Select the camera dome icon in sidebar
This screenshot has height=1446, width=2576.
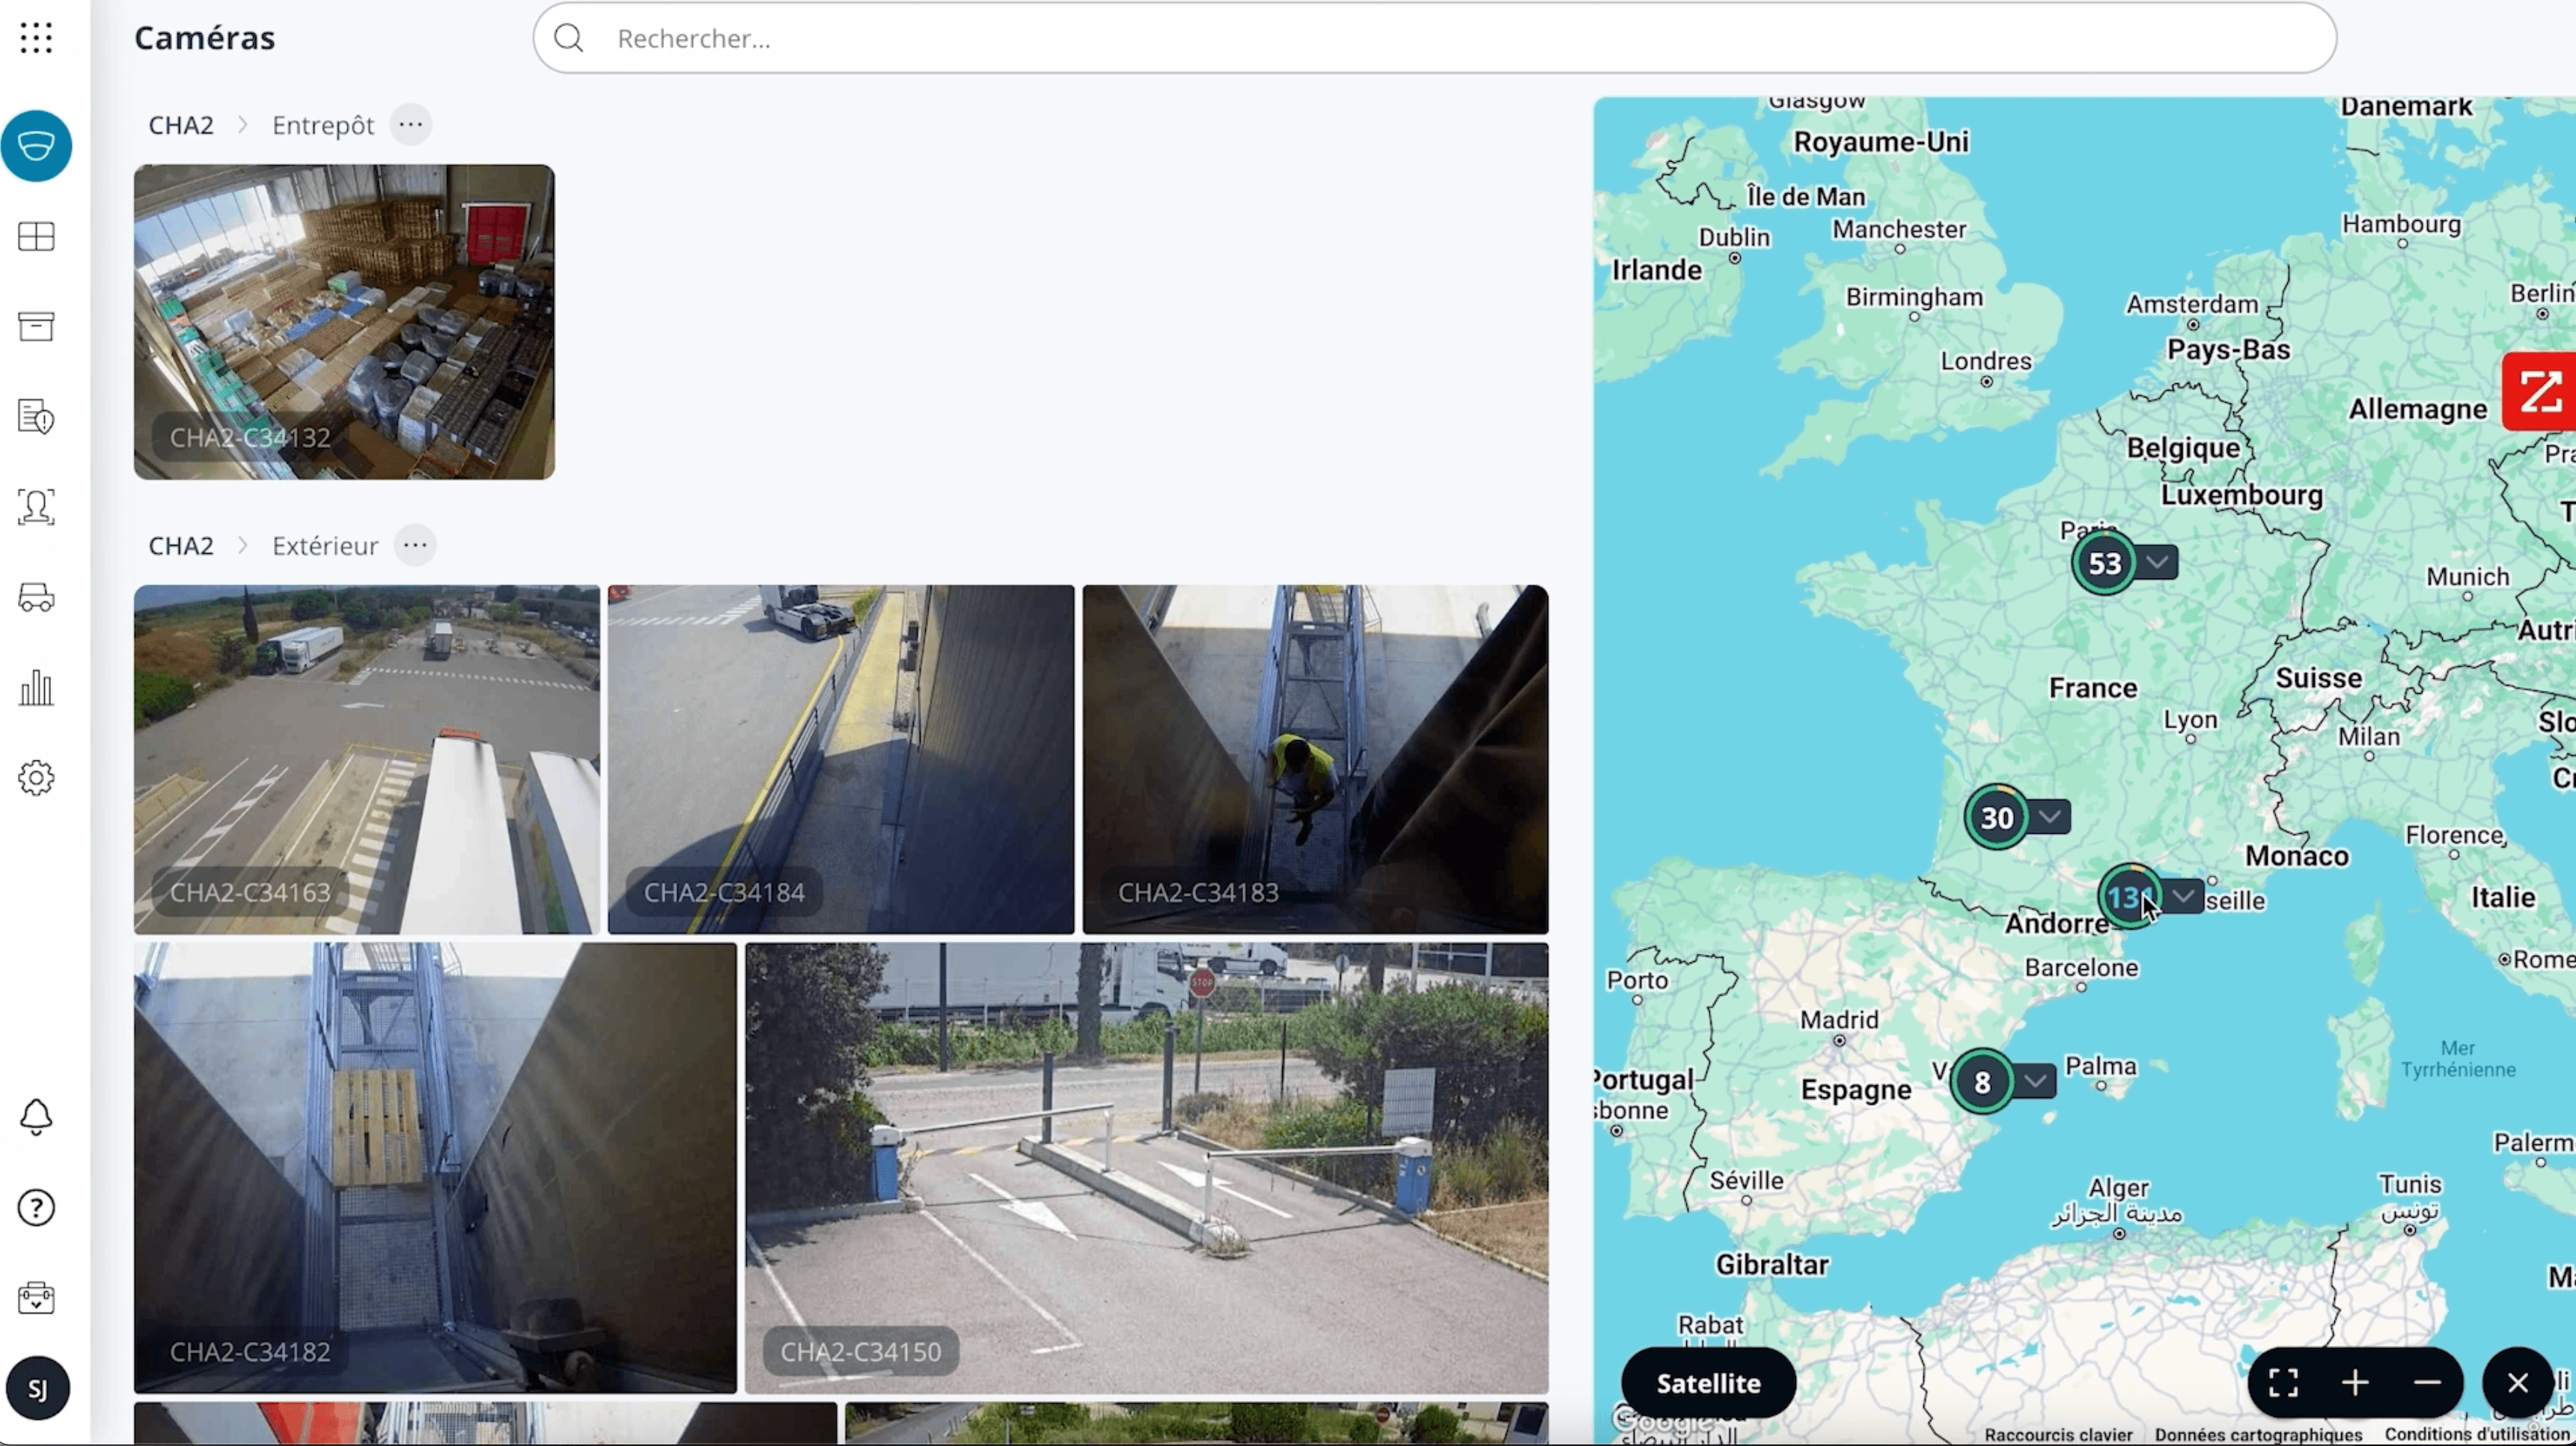(x=36, y=146)
